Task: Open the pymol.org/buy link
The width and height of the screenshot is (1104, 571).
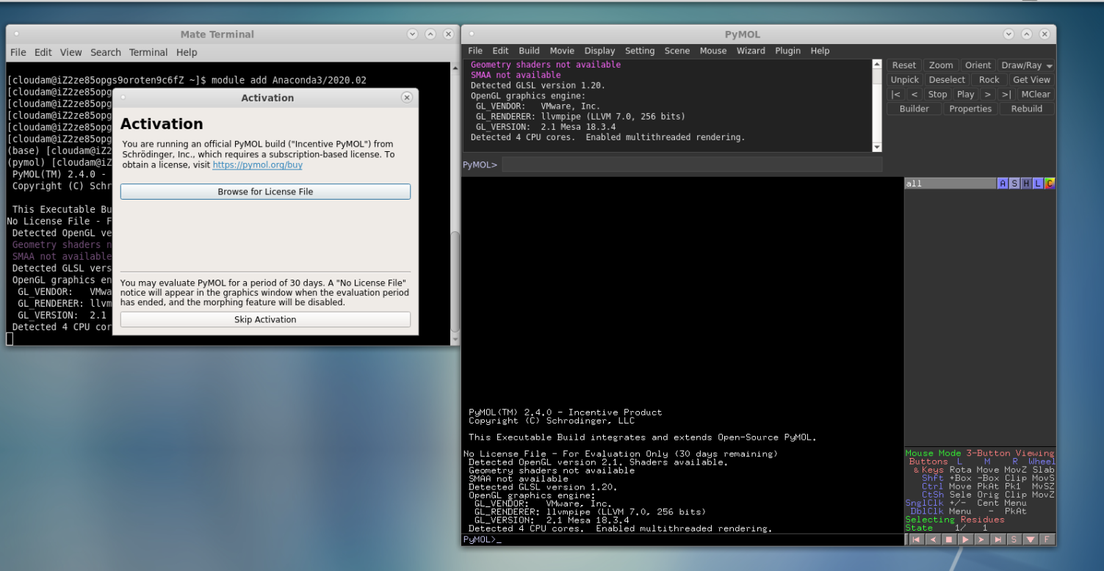Action: [257, 165]
